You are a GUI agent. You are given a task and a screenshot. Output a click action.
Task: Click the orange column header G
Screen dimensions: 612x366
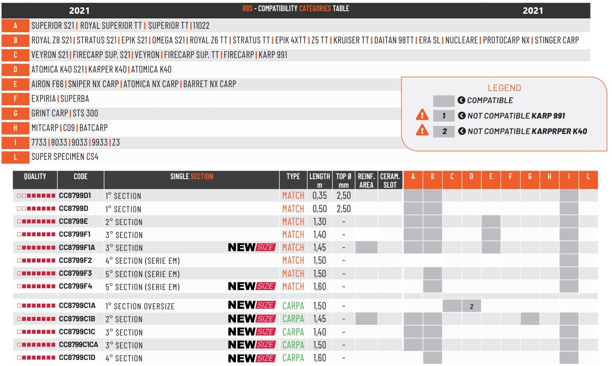(530, 180)
